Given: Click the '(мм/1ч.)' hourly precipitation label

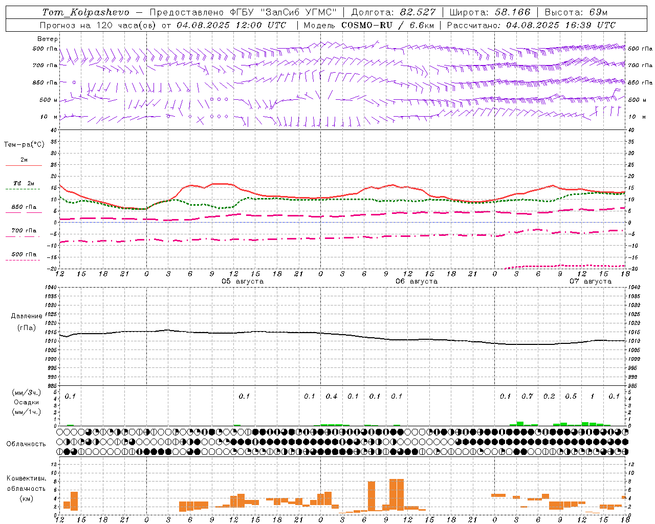Looking at the screenshot, I should click(x=27, y=412).
